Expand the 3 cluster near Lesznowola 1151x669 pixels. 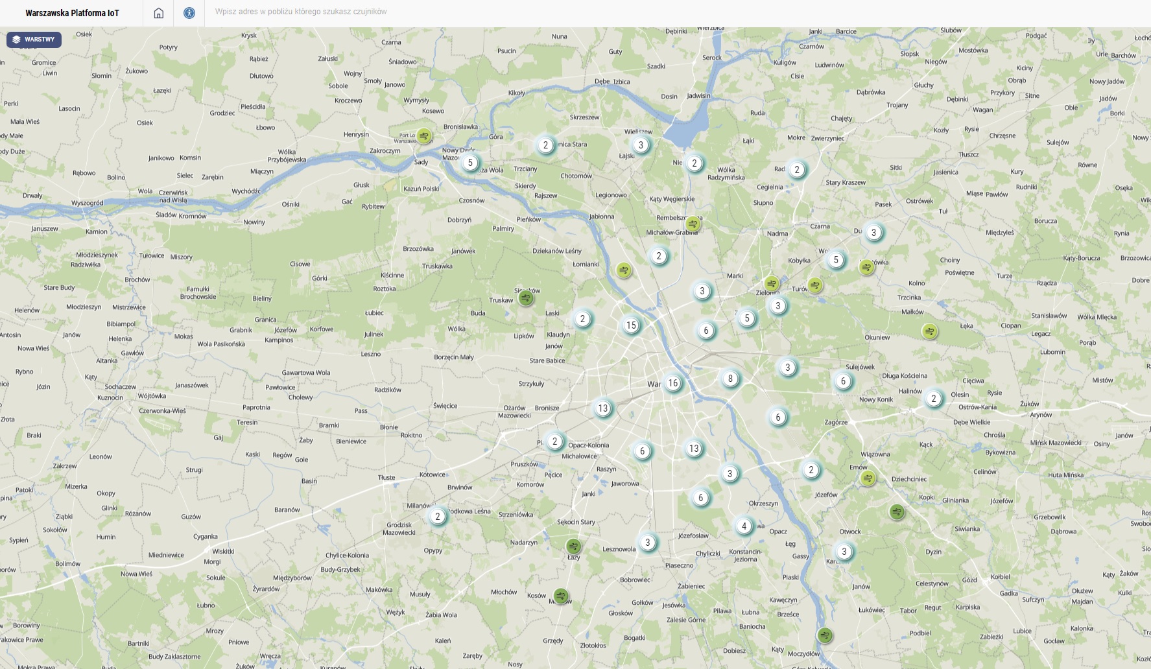tap(647, 543)
